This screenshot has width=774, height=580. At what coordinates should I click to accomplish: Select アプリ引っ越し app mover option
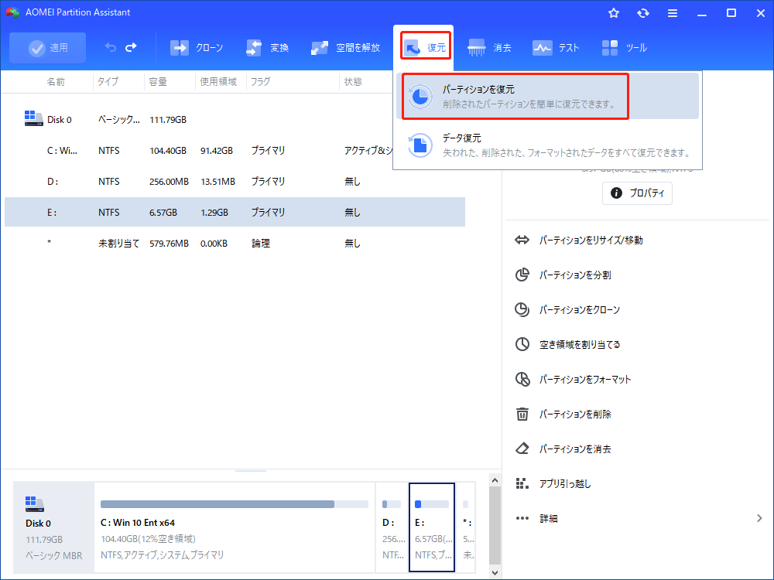click(x=565, y=483)
